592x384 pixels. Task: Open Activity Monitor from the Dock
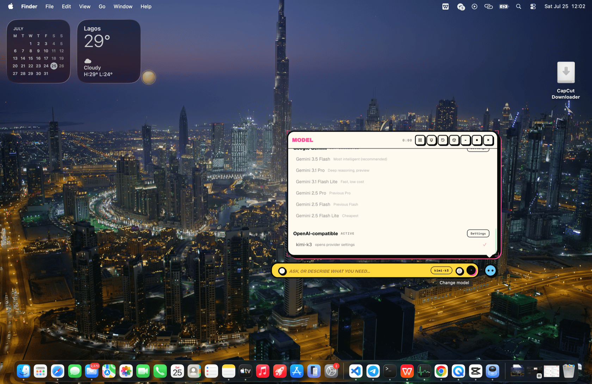tap(424, 371)
